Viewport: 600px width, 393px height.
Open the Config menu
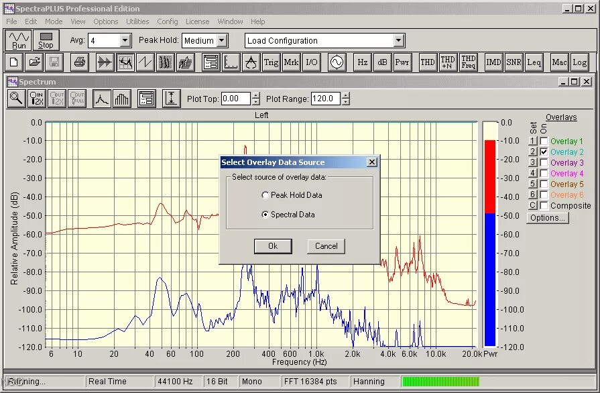click(167, 21)
